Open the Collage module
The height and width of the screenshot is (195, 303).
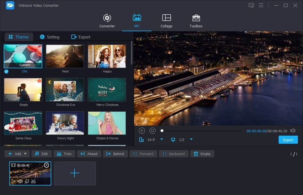pos(166,21)
